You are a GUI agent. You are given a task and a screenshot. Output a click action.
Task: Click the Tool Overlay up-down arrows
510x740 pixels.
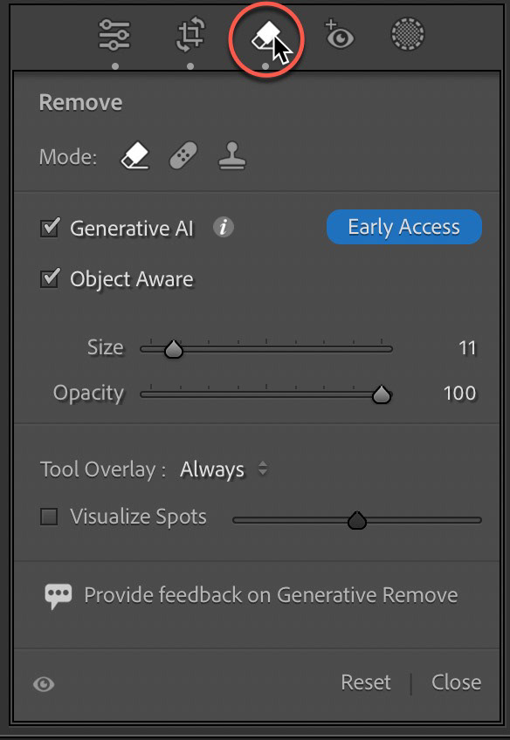263,469
